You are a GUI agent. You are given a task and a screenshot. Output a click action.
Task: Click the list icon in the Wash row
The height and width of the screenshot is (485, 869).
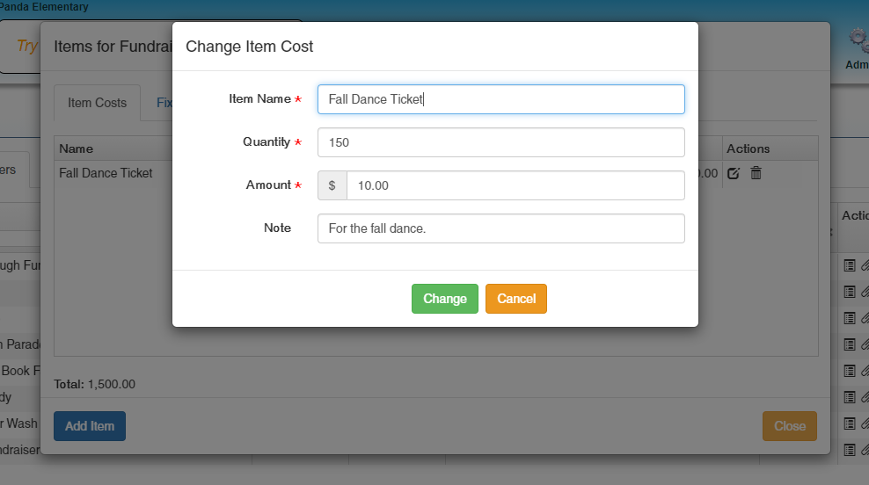pyautogui.click(x=850, y=423)
